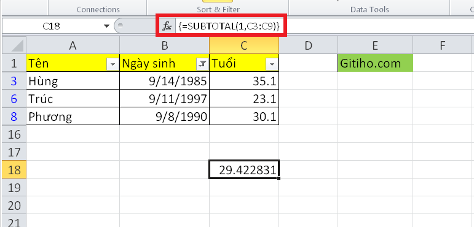474x227 pixels.
Task: Click the age cell 35.1
Action: coord(244,81)
